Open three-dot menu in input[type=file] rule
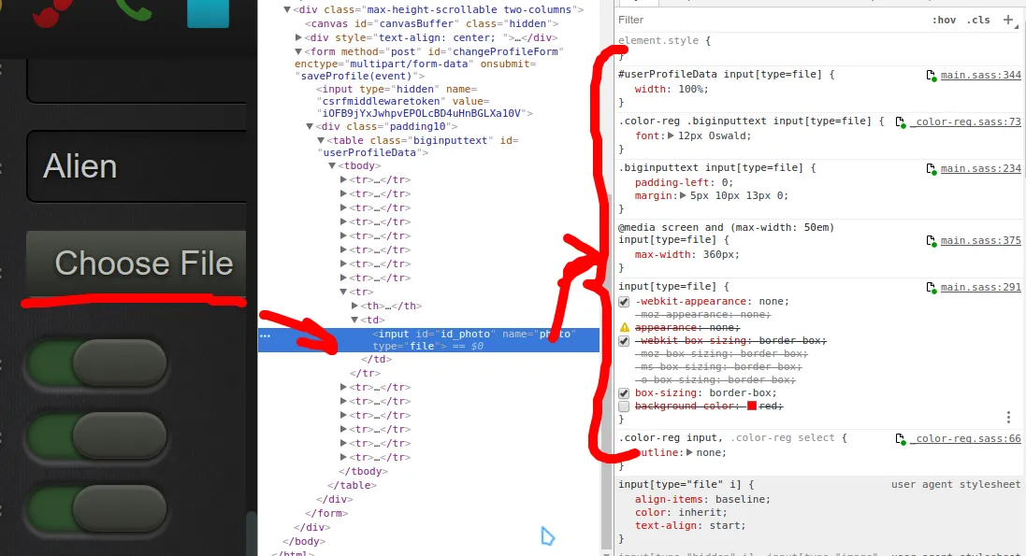Image resolution: width=1026 pixels, height=556 pixels. click(1008, 417)
